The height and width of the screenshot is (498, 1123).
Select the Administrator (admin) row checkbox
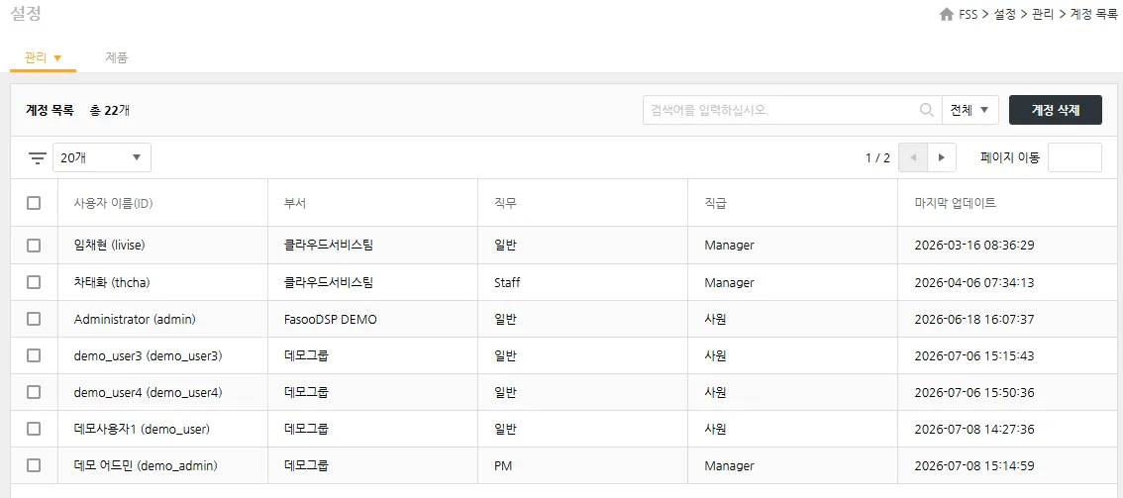point(34,319)
